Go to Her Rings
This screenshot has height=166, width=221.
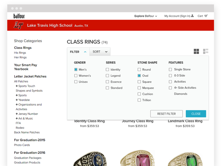pyautogui.click(x=20, y=57)
